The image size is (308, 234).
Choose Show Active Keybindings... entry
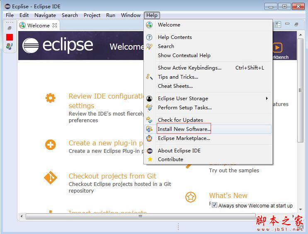208,68
